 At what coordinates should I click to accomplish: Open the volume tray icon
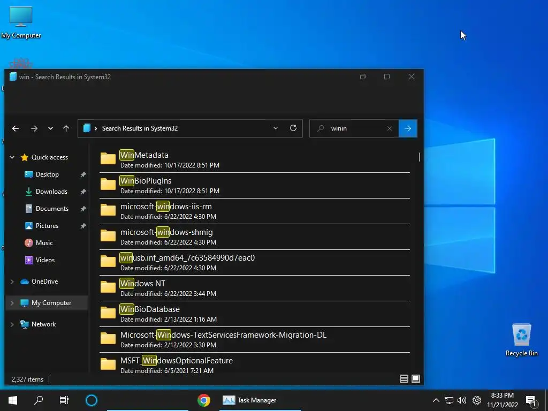coord(462,400)
